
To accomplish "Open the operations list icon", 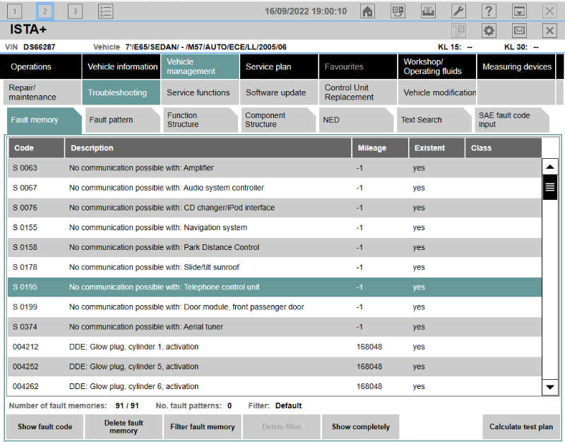I will (105, 11).
